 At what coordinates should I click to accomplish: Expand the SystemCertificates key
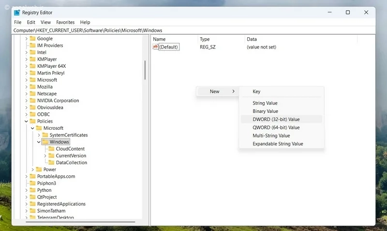(x=39, y=135)
